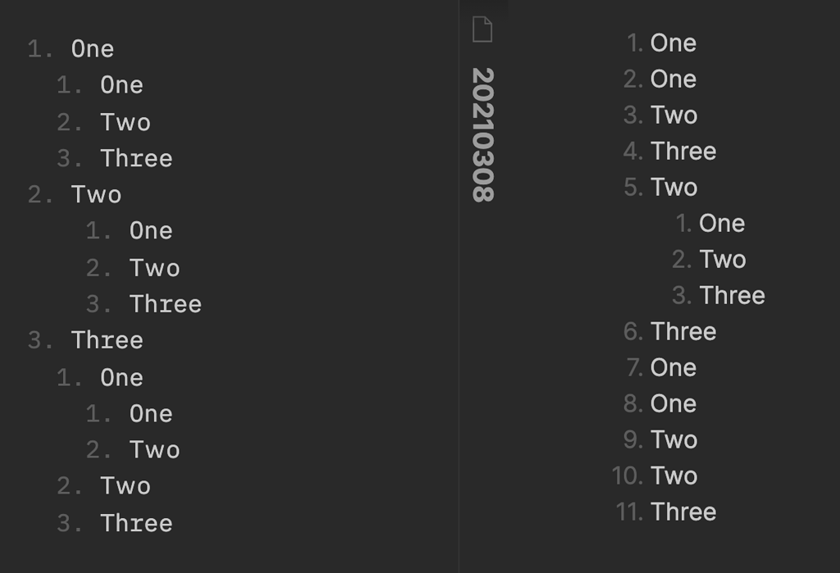Image resolution: width=840 pixels, height=573 pixels.
Task: Click the first list item One in editor
Action: pos(93,48)
